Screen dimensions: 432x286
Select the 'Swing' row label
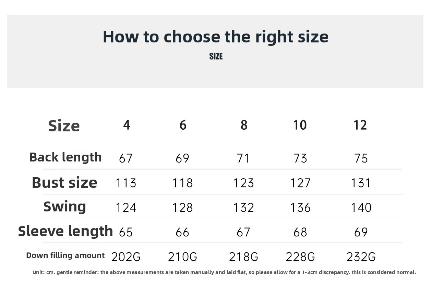coord(64,207)
